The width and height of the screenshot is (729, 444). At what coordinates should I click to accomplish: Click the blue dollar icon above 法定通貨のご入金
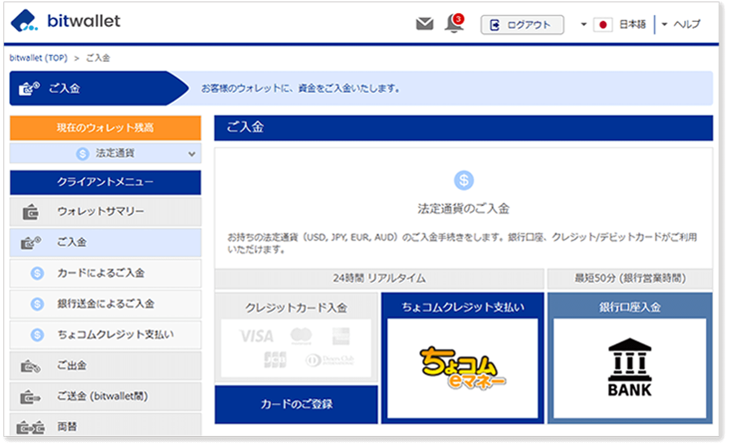click(x=464, y=180)
